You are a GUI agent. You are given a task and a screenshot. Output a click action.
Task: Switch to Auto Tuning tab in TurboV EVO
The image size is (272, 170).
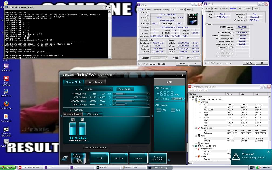pyautogui.click(x=95, y=82)
